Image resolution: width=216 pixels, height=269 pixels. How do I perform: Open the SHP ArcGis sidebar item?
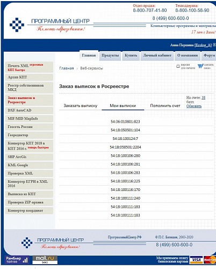29,157
